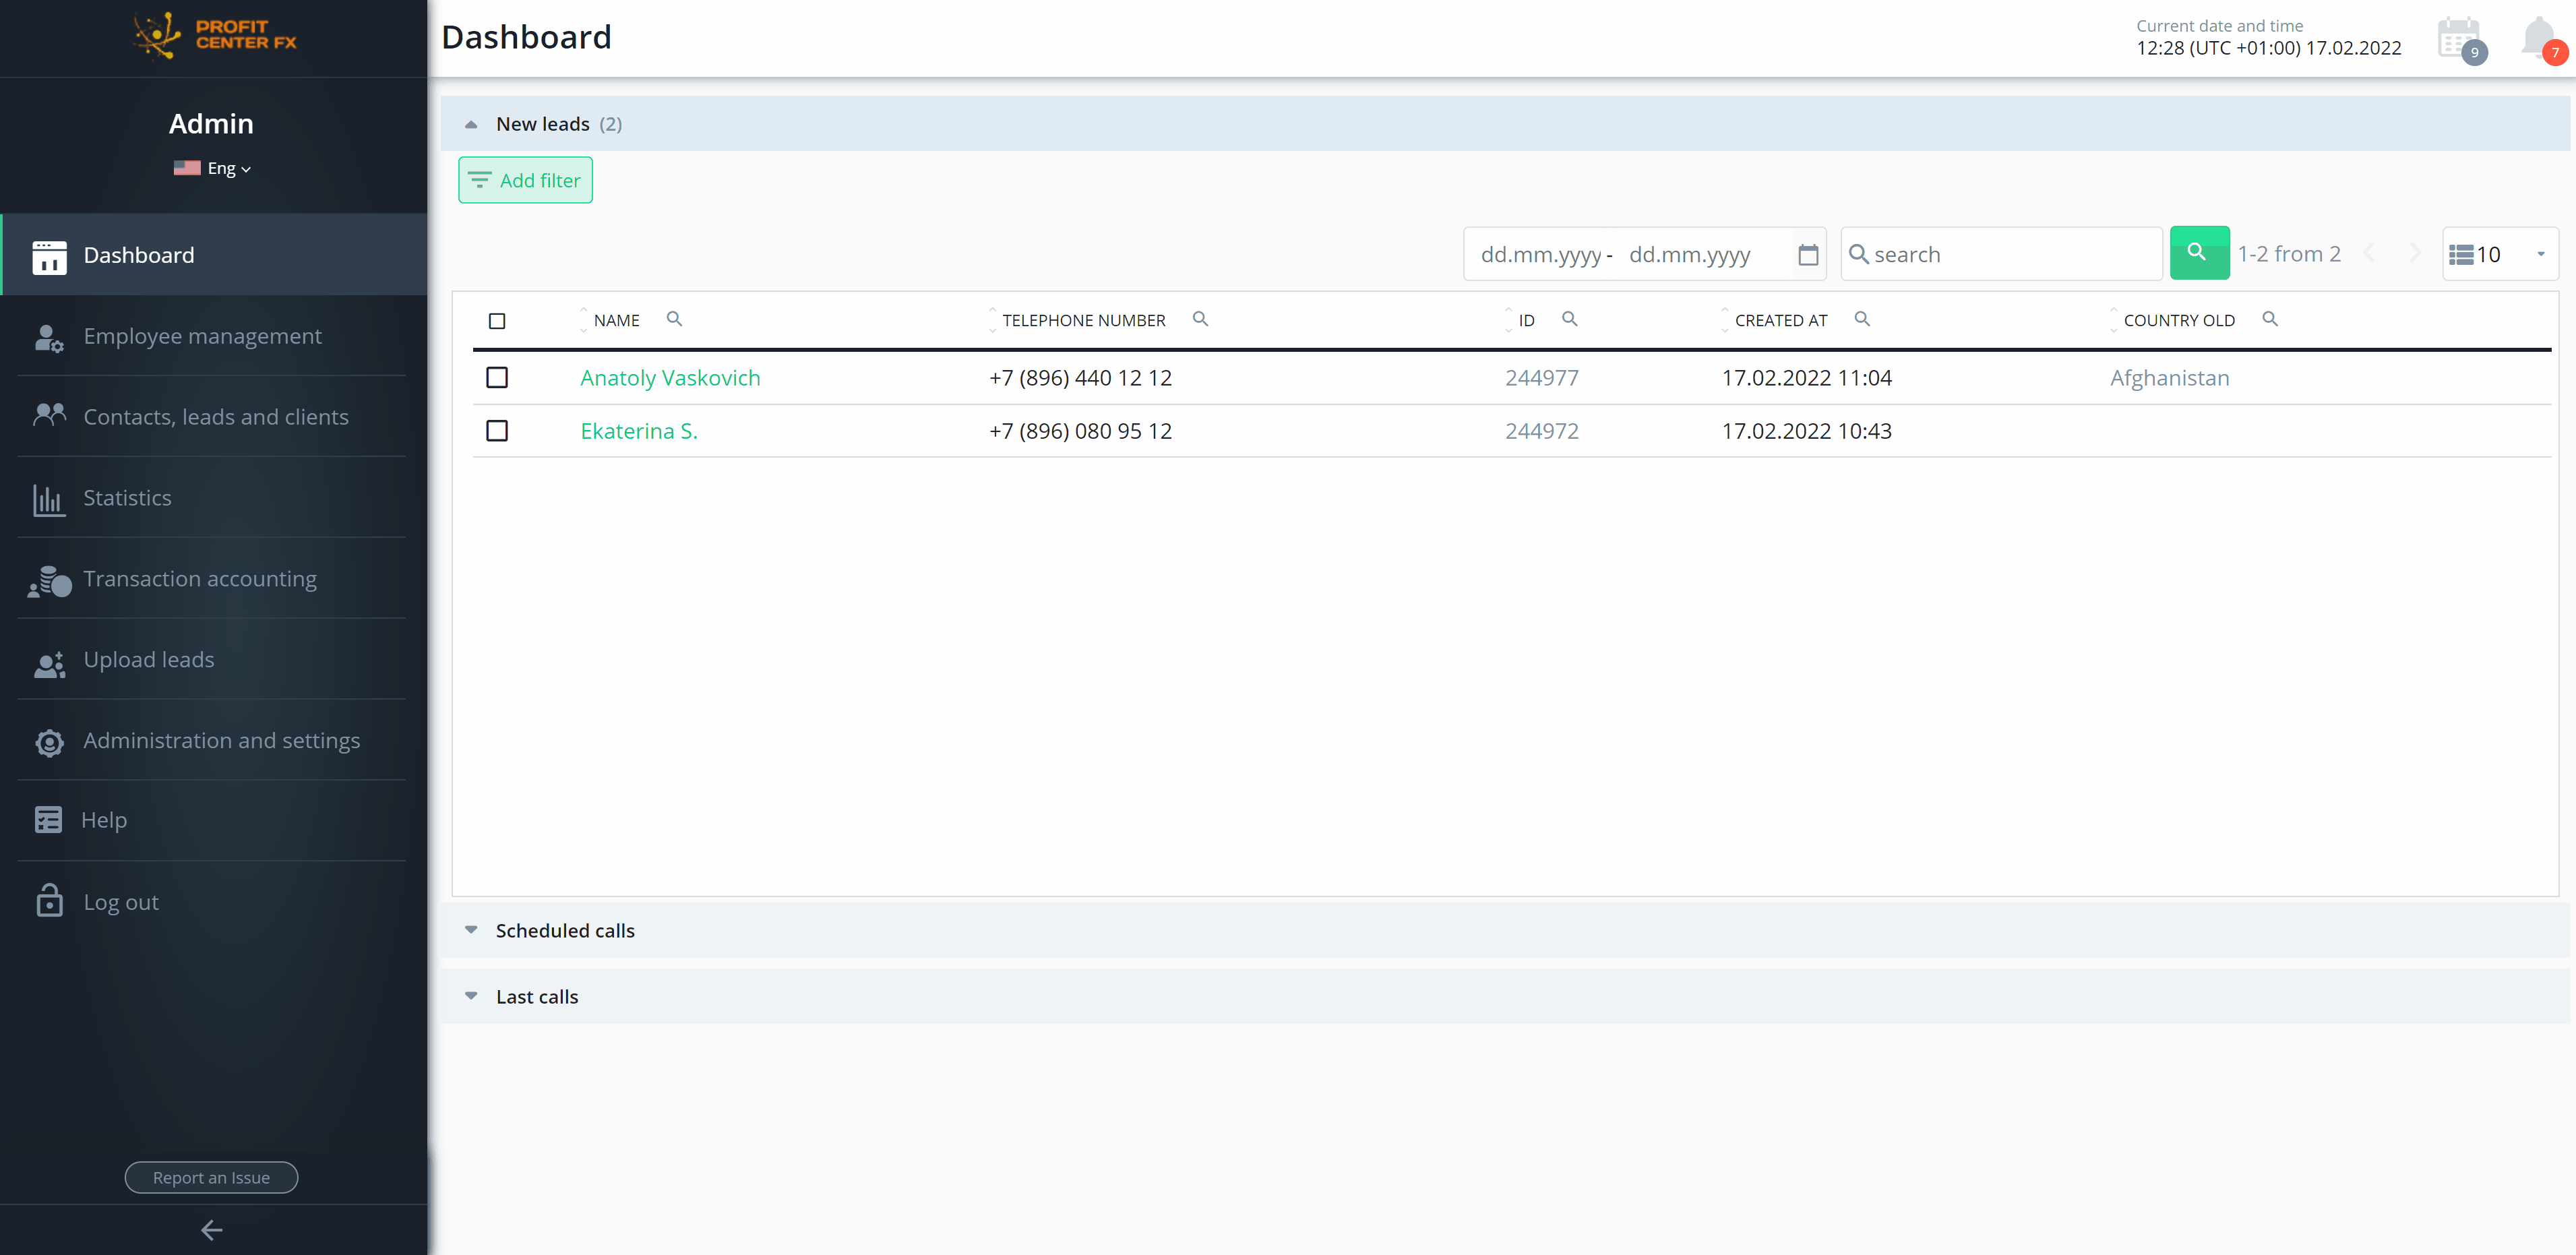Image resolution: width=2576 pixels, height=1255 pixels.
Task: Click the 1-2 from 2 pagination text
Action: pos(2289,254)
